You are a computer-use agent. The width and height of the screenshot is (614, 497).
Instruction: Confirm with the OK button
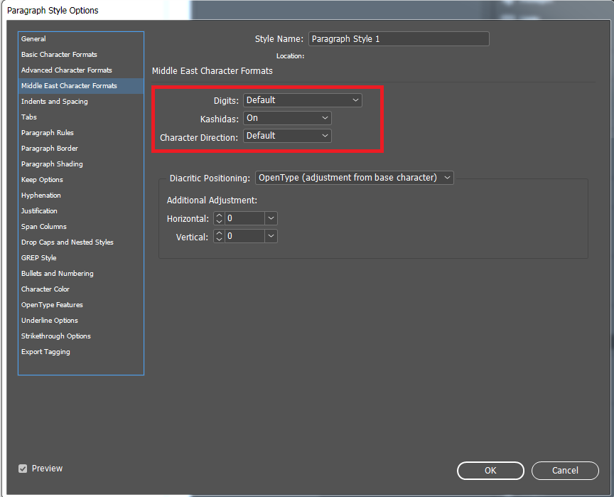(x=490, y=471)
